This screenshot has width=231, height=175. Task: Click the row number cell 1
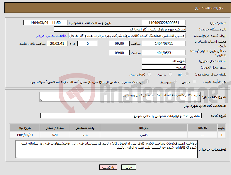click(222, 135)
